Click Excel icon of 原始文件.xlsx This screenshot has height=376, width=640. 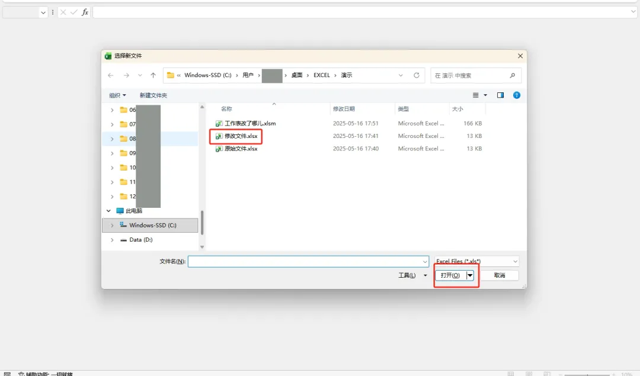click(219, 149)
